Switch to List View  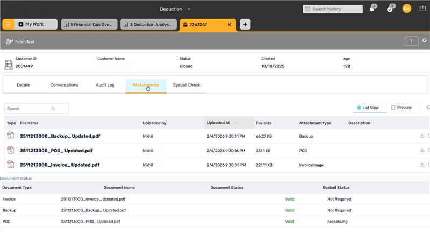click(x=368, y=108)
